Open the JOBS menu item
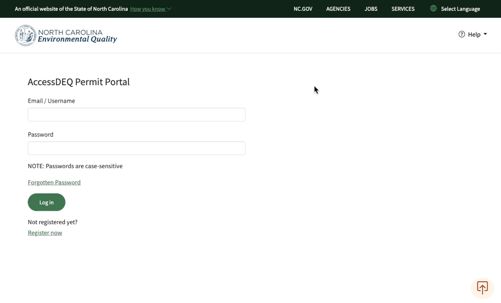501x303 pixels. [x=371, y=9]
